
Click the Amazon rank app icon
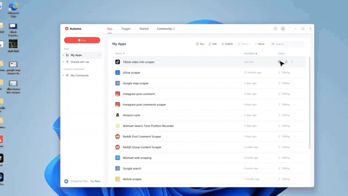coord(117,115)
